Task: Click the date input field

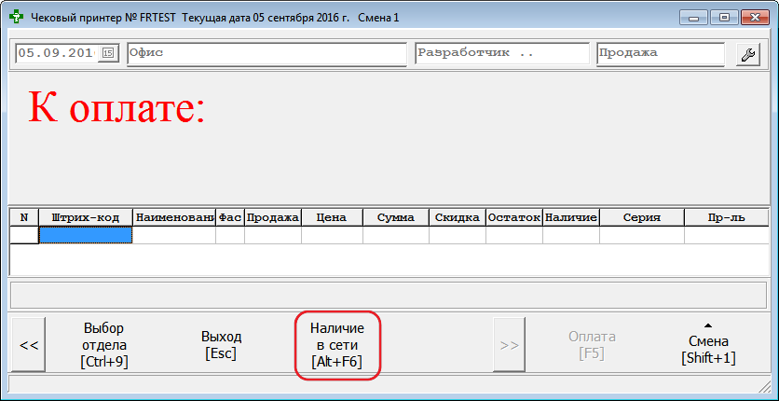Action: click(56, 54)
